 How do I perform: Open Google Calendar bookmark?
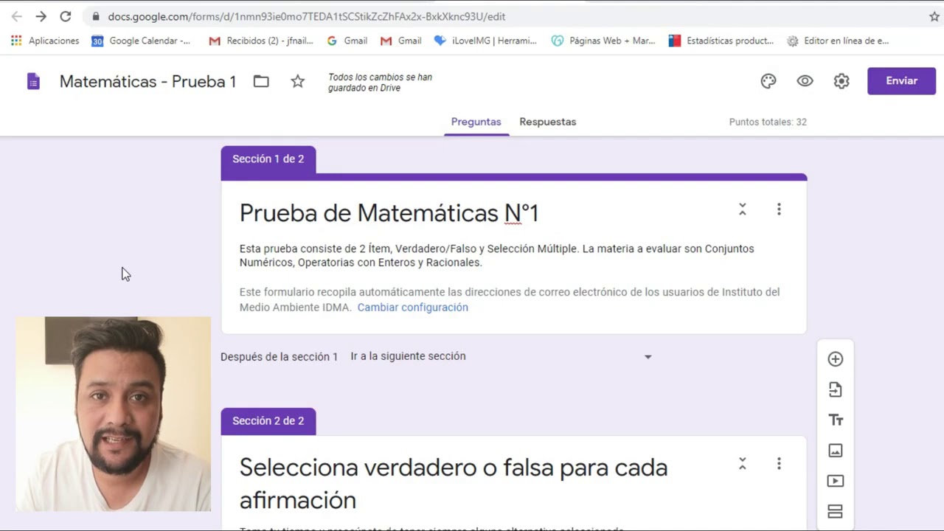(x=141, y=41)
